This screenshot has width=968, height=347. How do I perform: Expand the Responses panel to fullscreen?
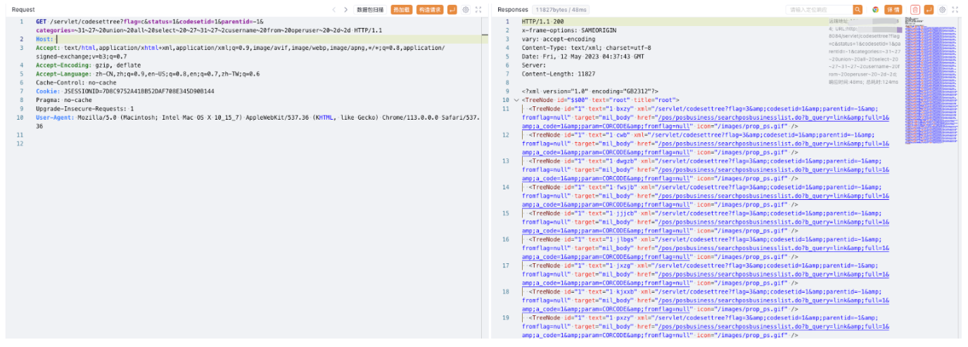point(955,10)
